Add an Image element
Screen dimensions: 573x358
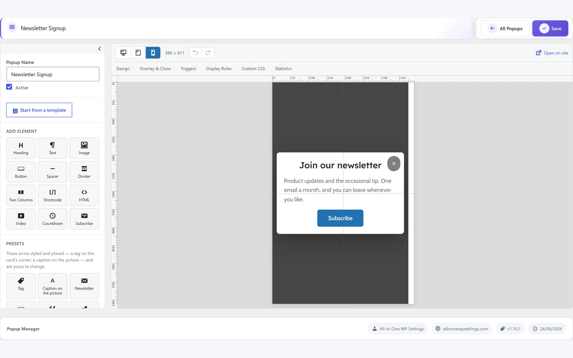pos(84,148)
